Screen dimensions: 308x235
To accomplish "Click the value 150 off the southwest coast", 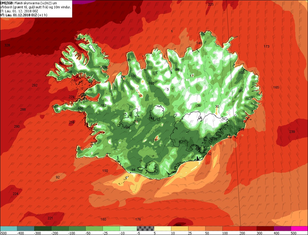I will [105, 171].
